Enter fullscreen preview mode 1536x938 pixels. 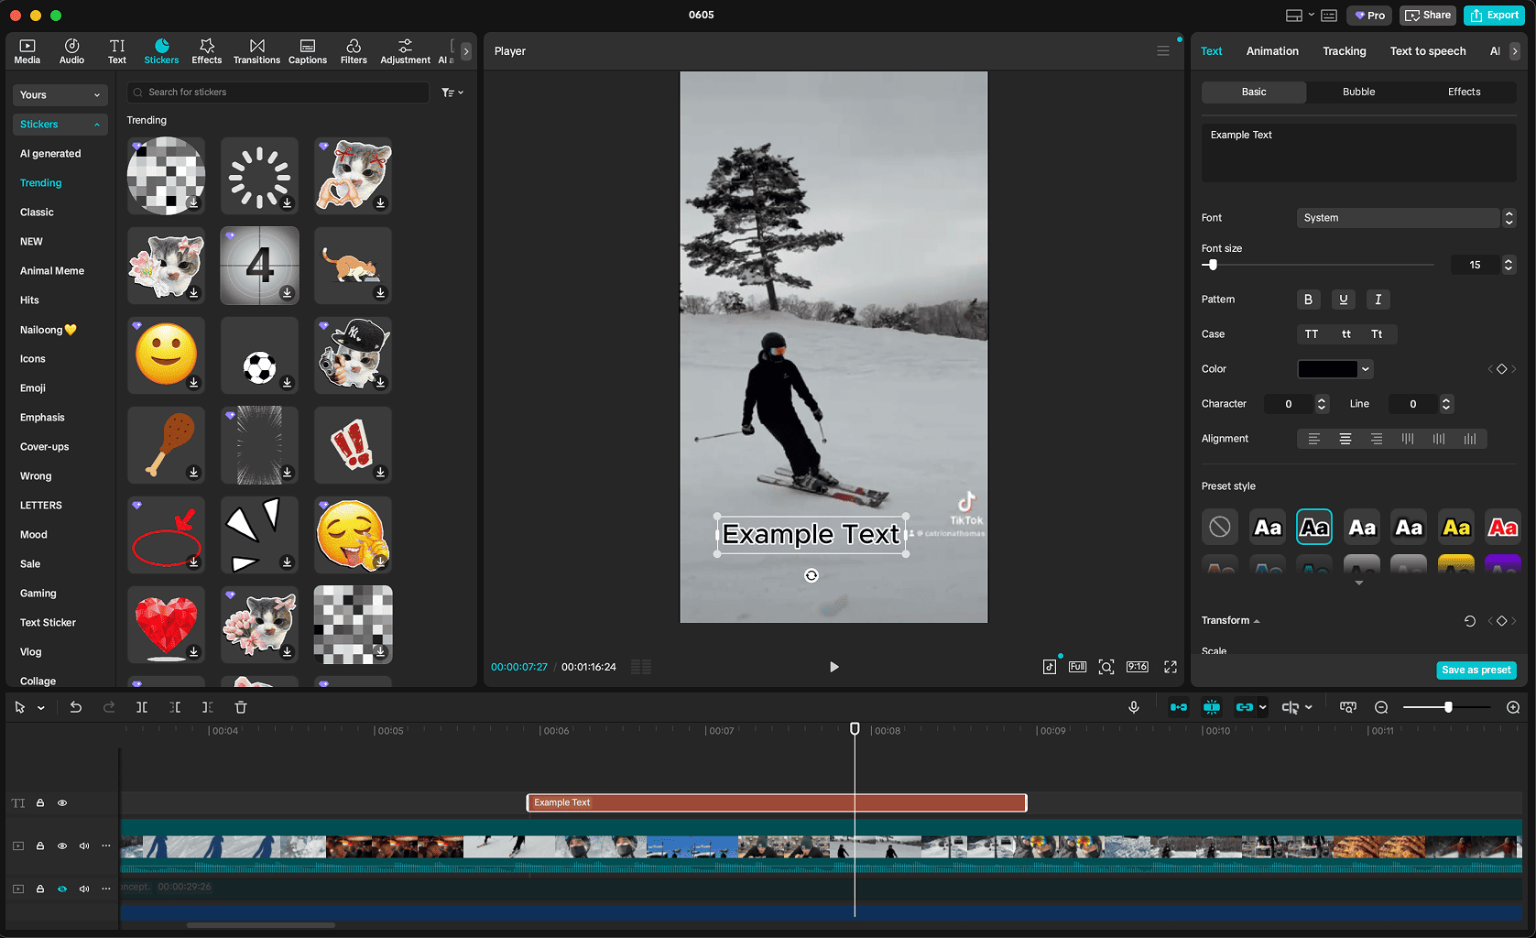coord(1171,667)
